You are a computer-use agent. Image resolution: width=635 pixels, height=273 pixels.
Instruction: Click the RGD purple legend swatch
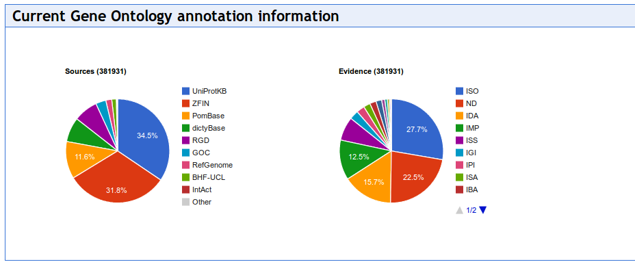point(186,140)
